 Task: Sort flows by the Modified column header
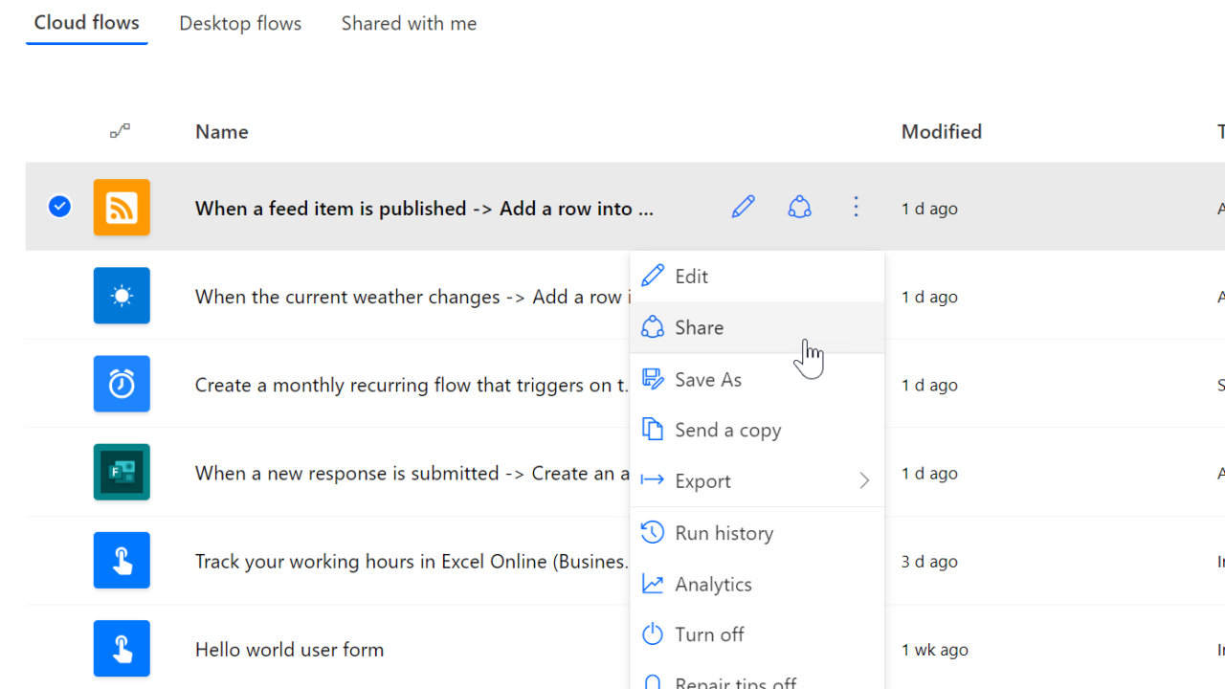[941, 132]
